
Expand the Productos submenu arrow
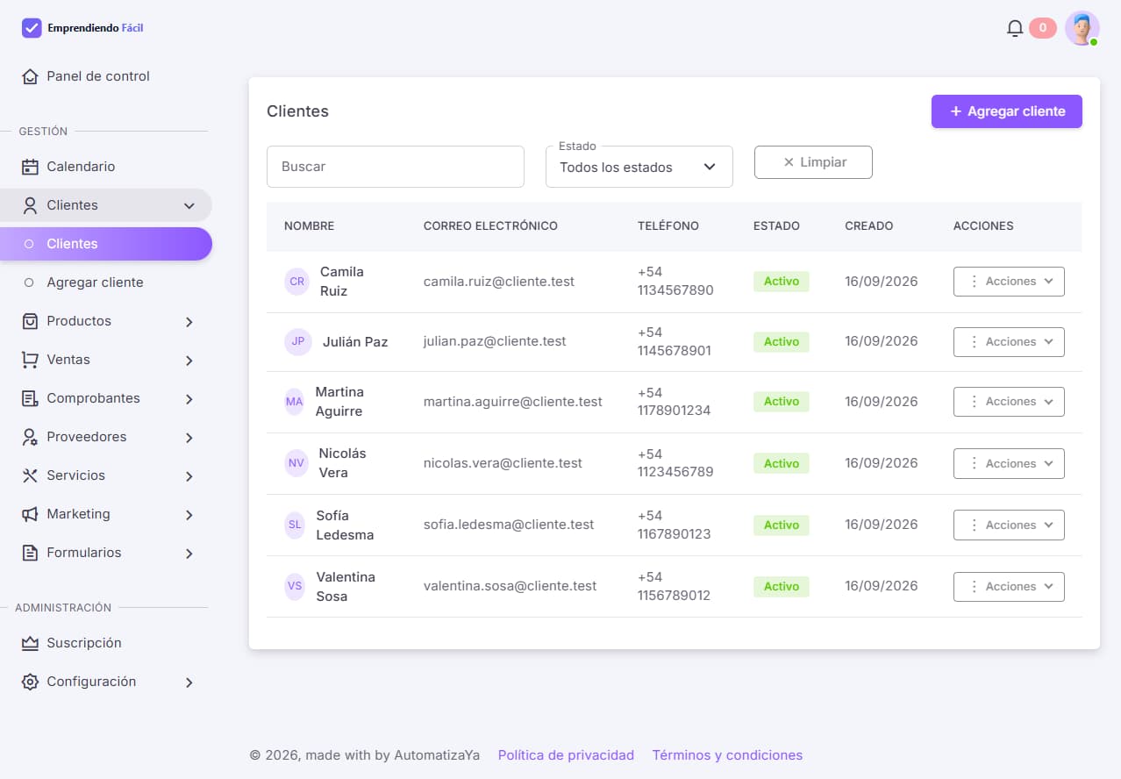[189, 322]
